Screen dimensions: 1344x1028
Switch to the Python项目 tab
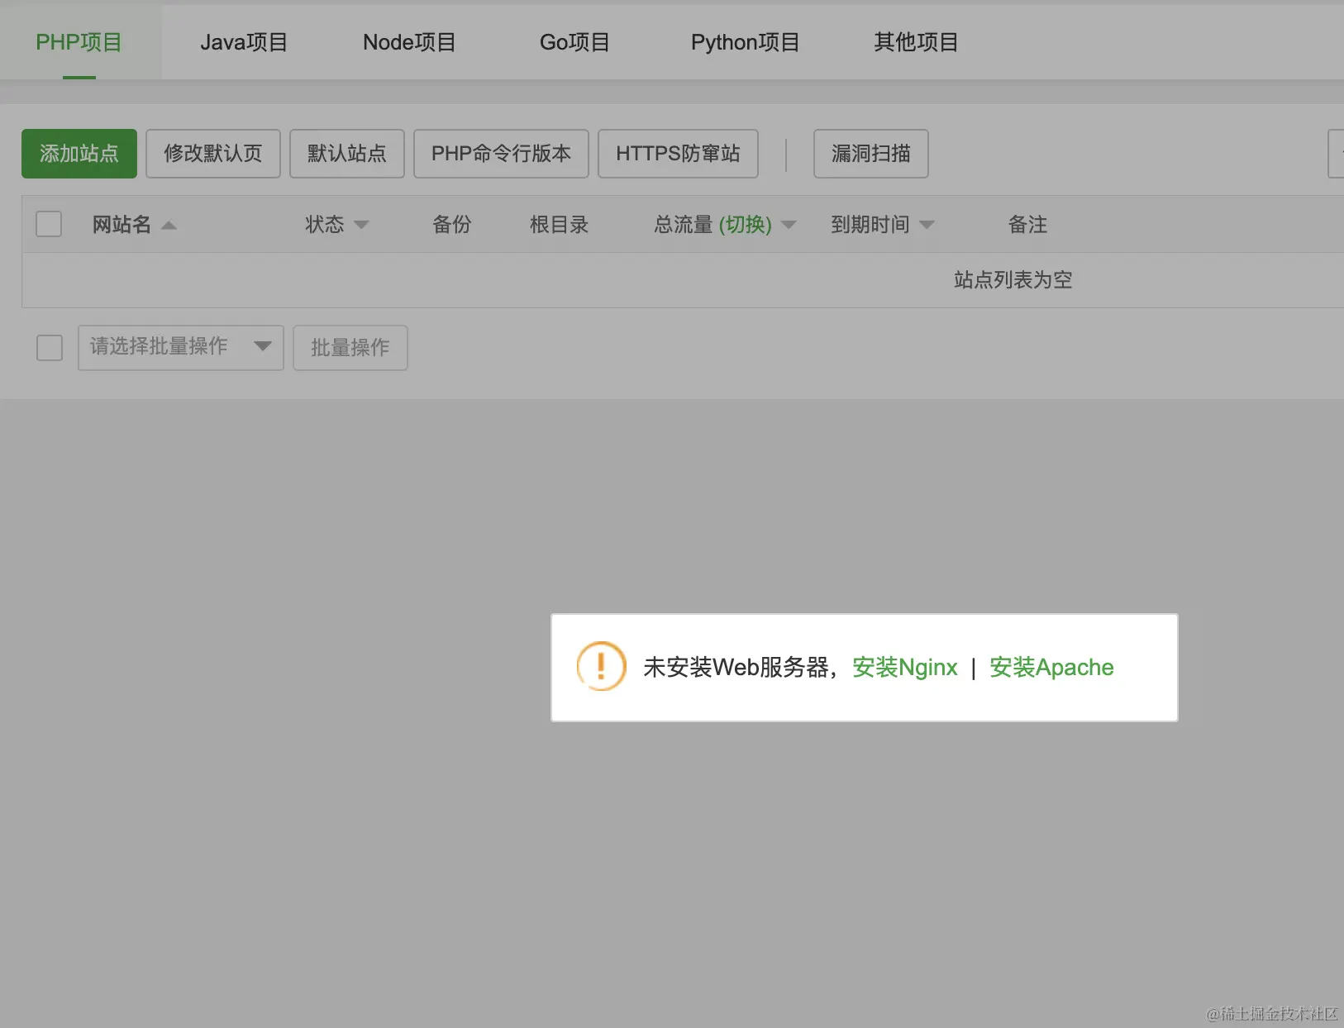click(x=745, y=41)
